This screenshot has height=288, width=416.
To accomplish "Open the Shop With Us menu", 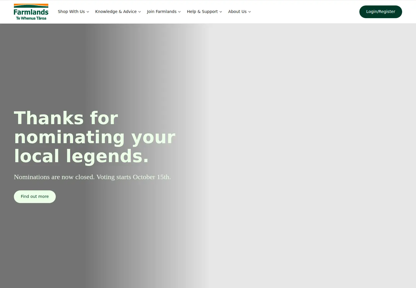I will tap(73, 12).
